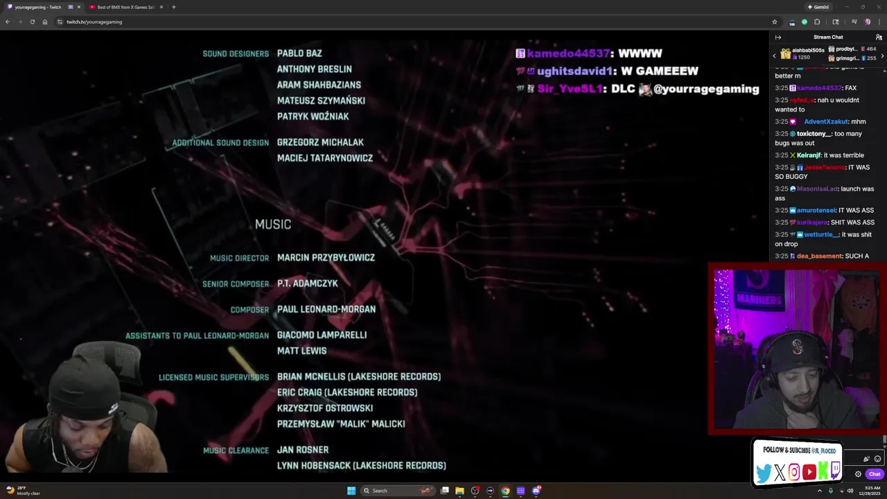Go back to previous page

click(8, 21)
